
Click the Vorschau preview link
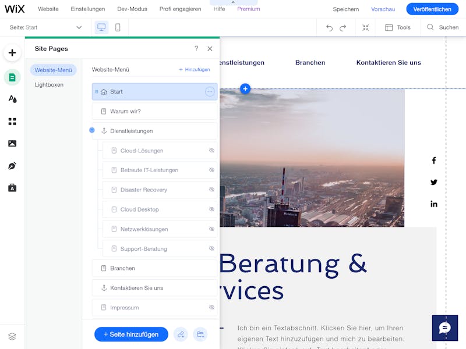[383, 9]
